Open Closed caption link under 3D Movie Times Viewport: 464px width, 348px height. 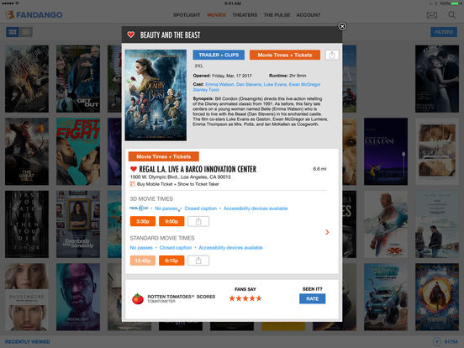[201, 208]
